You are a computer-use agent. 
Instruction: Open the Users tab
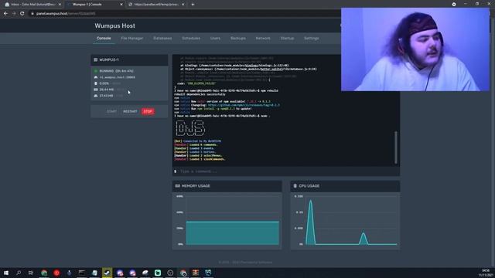coord(215,38)
